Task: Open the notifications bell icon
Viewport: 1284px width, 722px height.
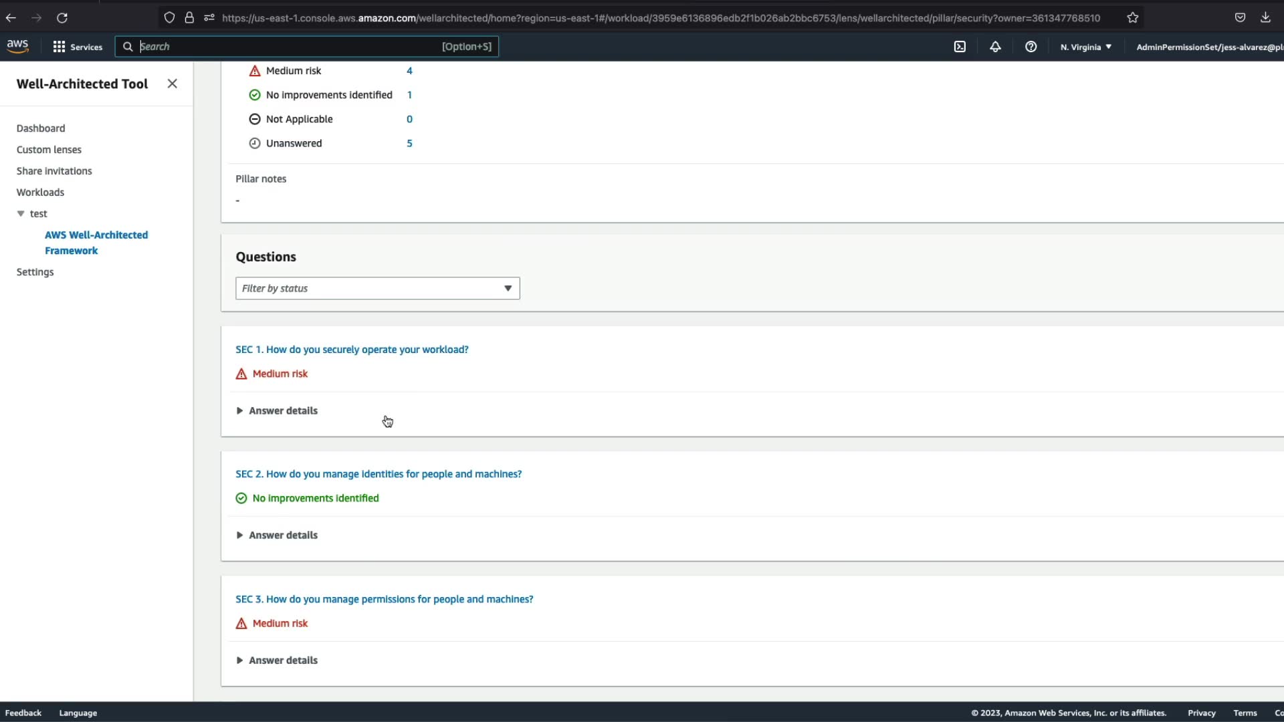Action: coord(995,47)
